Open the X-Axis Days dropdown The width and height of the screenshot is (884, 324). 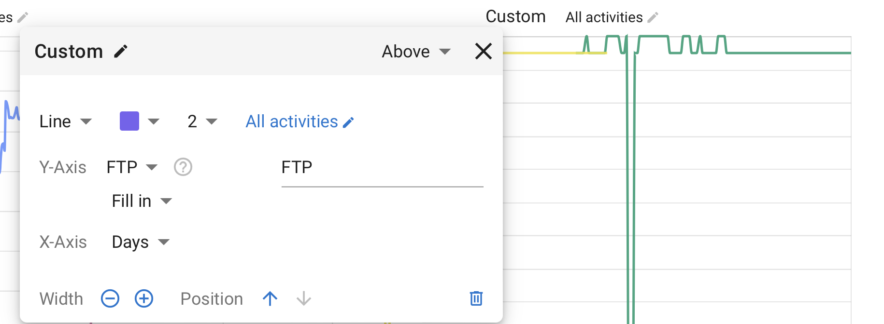tap(141, 242)
